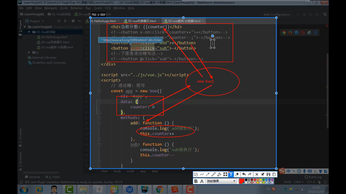Click the scroll-from-source target icon
346x194 pixels.
click(x=59, y=21)
